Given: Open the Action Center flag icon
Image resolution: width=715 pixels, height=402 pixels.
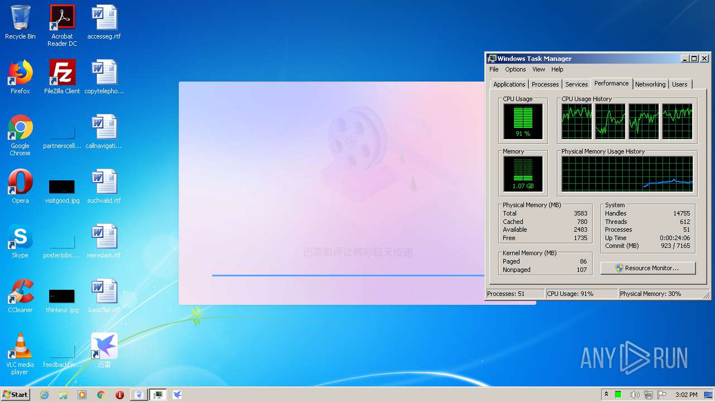Looking at the screenshot, I should [662, 395].
